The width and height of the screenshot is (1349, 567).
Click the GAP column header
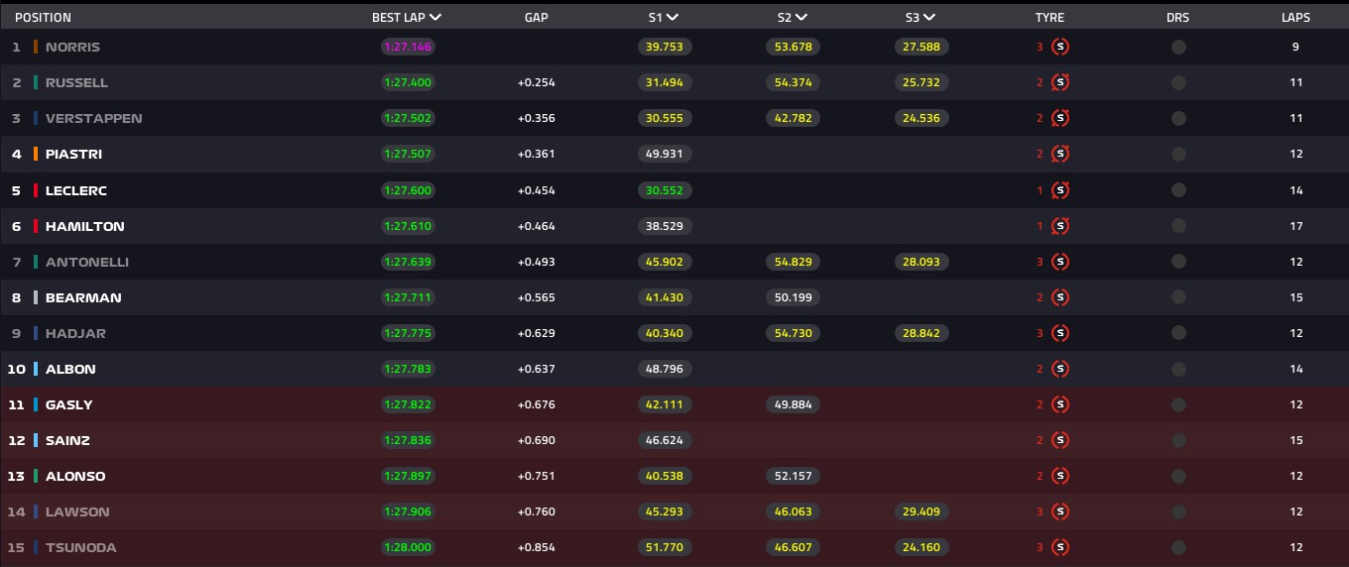(536, 18)
